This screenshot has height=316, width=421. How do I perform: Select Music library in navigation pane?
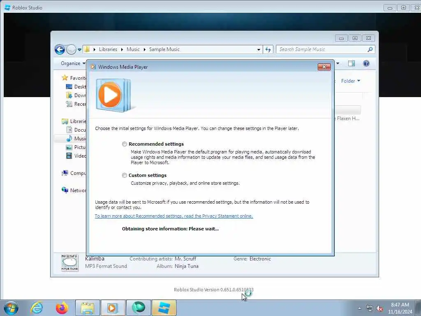pos(76,138)
